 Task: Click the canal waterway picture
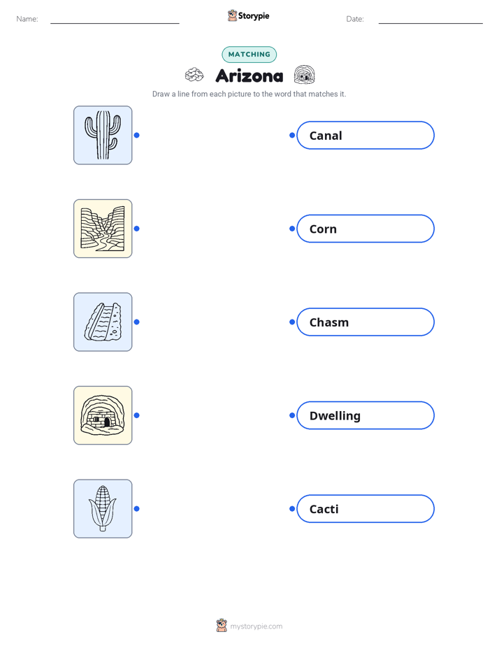[103, 322]
